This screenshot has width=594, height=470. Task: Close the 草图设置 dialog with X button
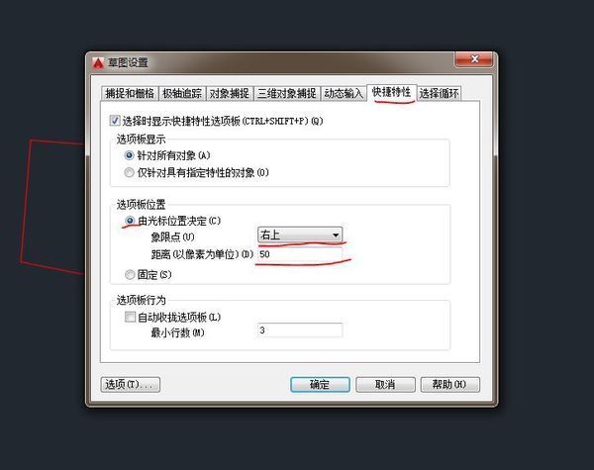[x=474, y=59]
